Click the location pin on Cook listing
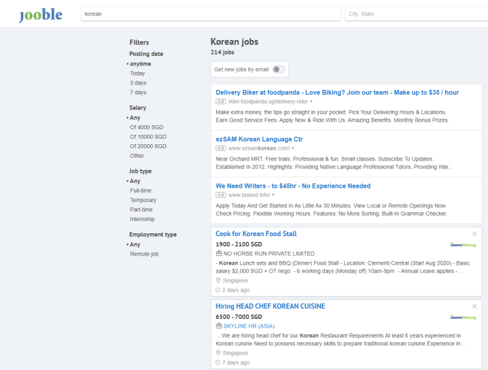The width and height of the screenshot is (488, 370). click(x=218, y=280)
